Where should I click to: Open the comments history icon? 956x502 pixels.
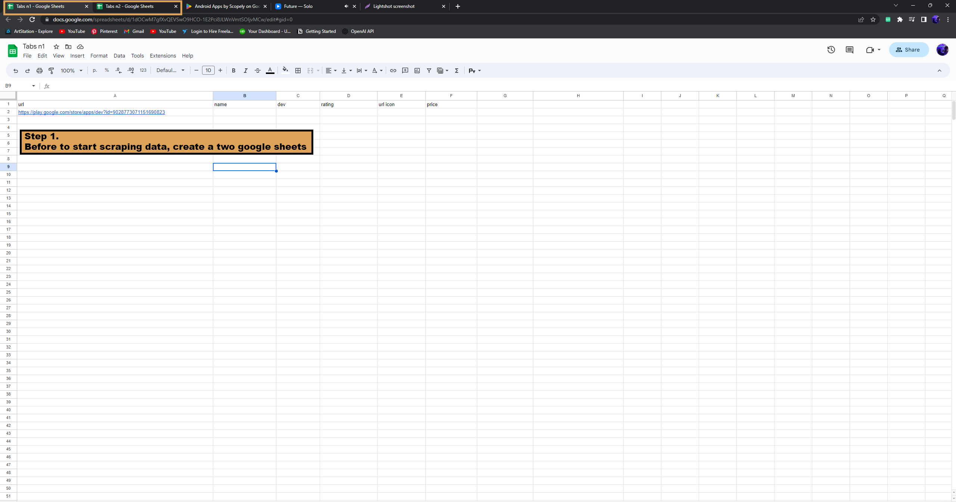coord(850,50)
